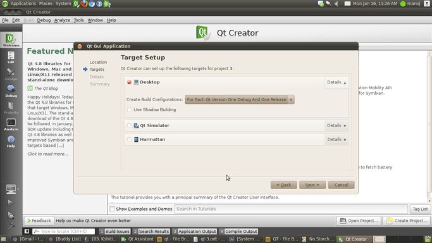Image resolution: width=432 pixels, height=243 pixels.
Task: Open the File menu
Action: click(5, 20)
